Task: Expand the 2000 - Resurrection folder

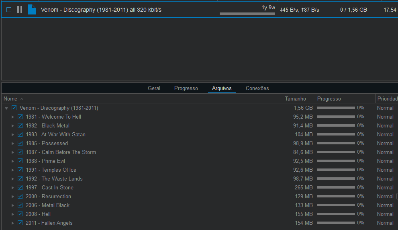Action: pyautogui.click(x=12, y=197)
